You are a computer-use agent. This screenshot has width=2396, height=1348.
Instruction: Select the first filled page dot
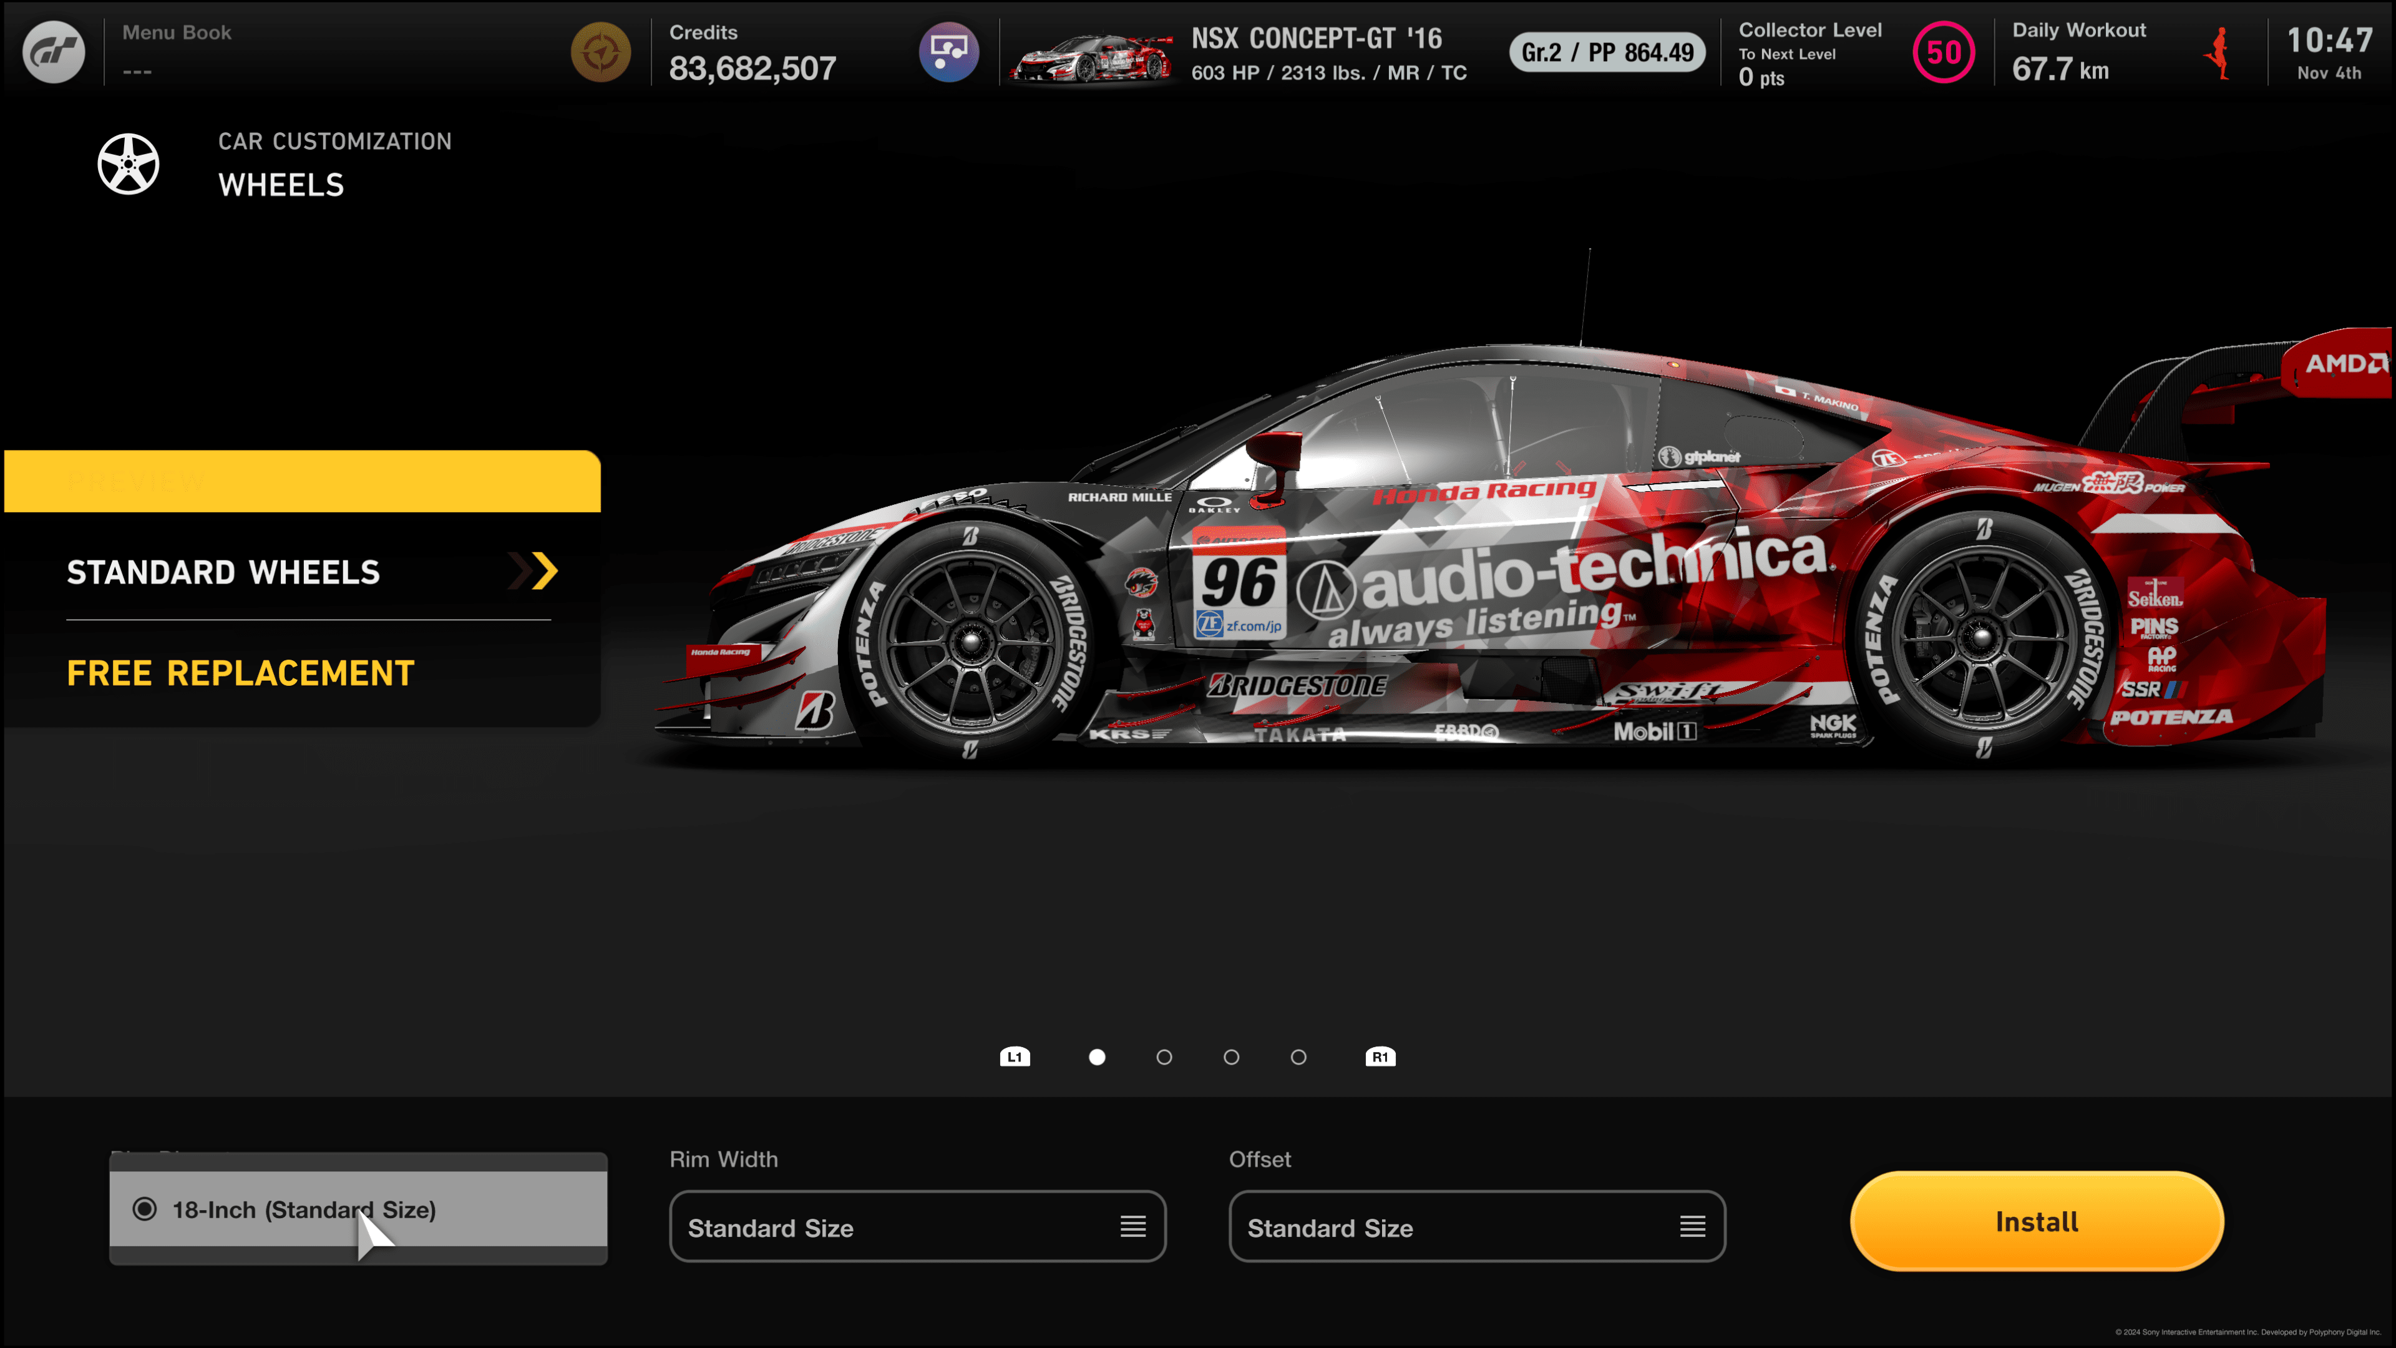pos(1097,1057)
